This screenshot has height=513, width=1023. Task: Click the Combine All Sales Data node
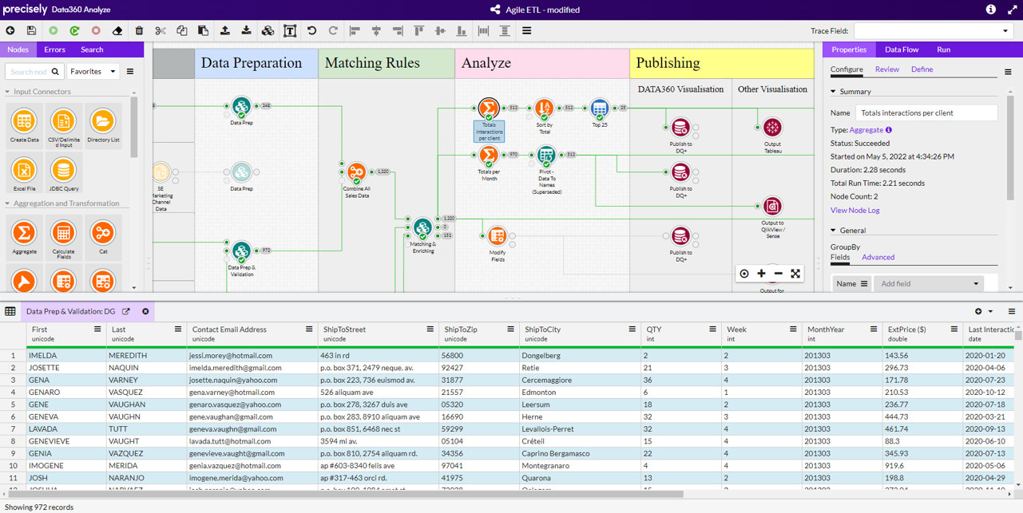356,172
